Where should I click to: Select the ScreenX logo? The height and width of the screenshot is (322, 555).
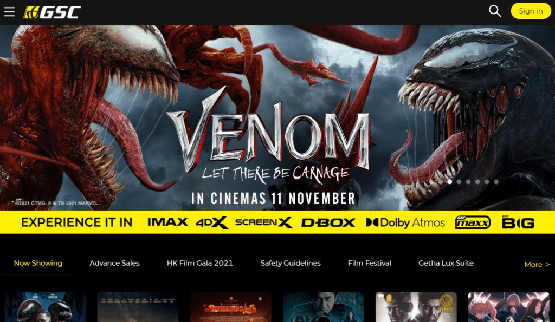[264, 222]
